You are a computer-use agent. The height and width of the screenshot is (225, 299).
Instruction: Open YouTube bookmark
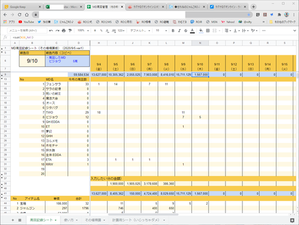26,22
